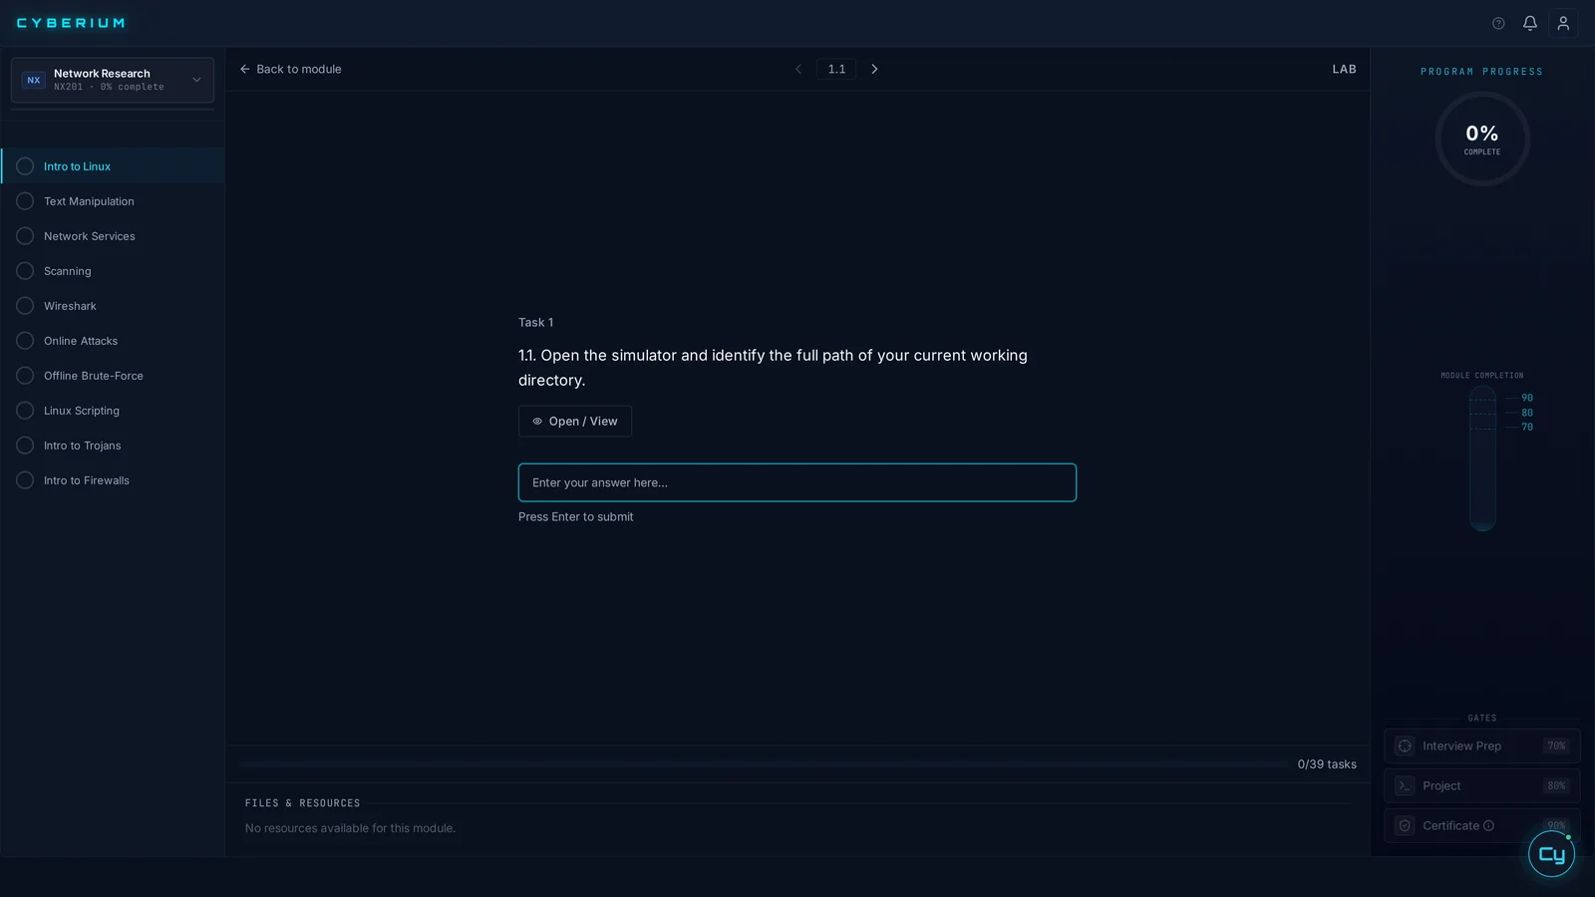Click the 0% complete progress ring
This screenshot has width=1595, height=897.
[1482, 139]
